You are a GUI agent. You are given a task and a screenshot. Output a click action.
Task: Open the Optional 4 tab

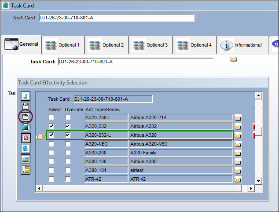[x=195, y=45]
